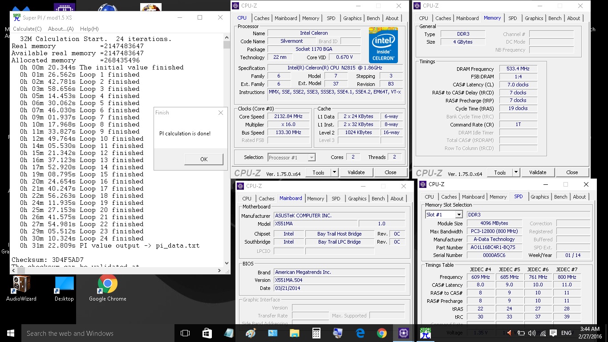Open About...(A) menu in Super PI

pyautogui.click(x=61, y=29)
